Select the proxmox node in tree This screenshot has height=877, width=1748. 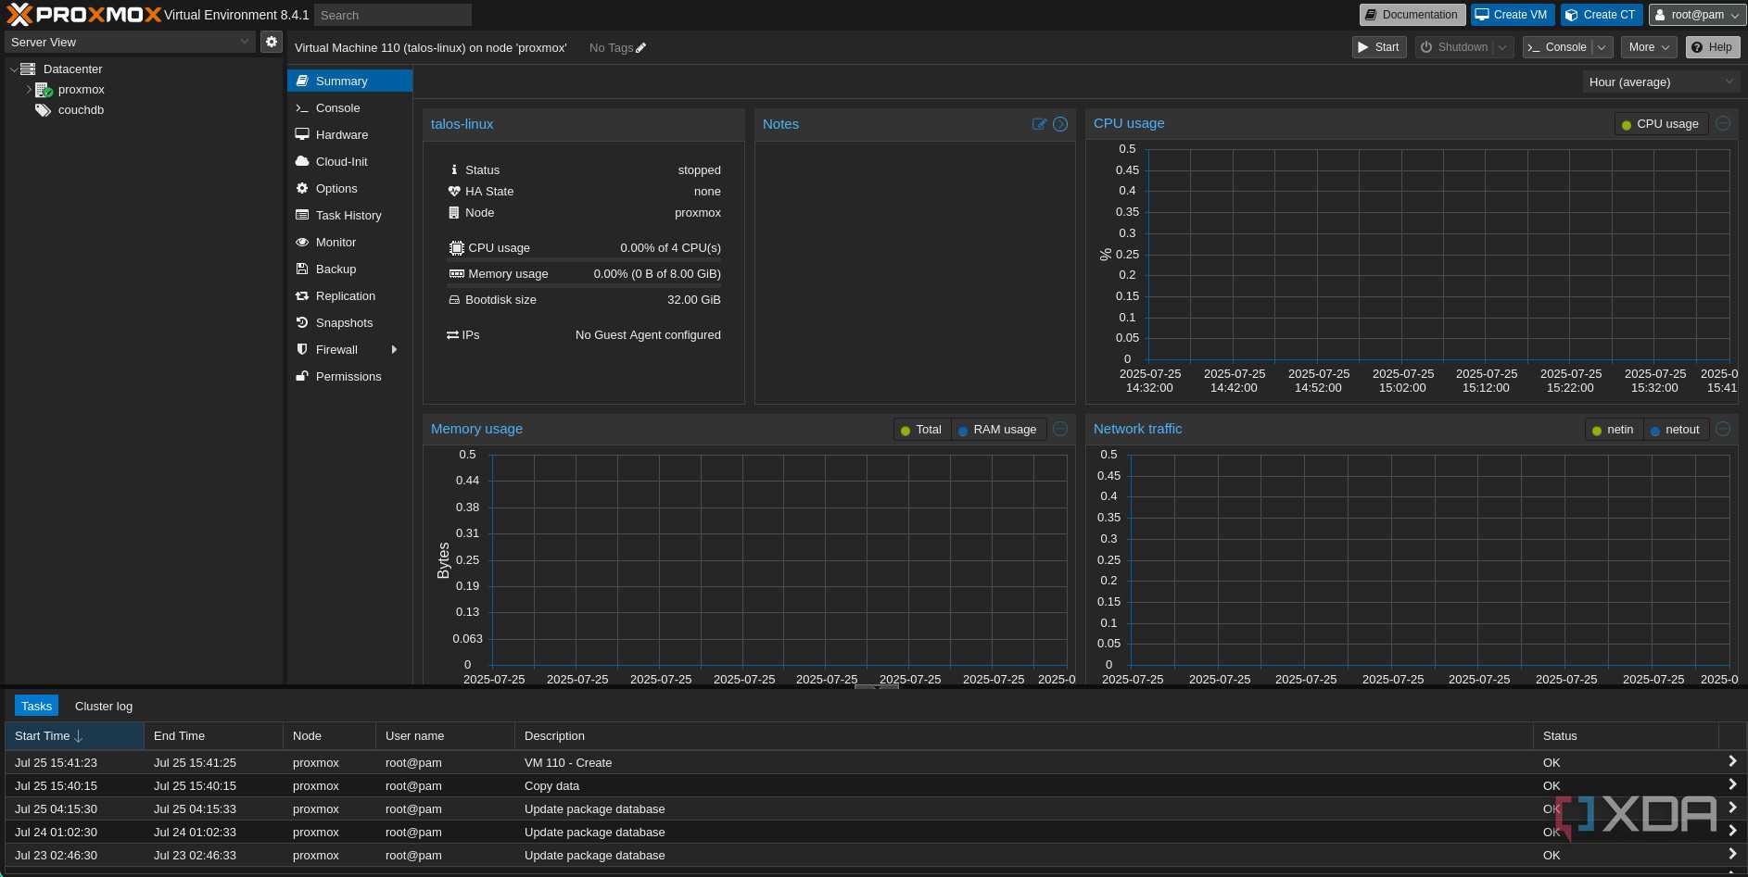pyautogui.click(x=82, y=90)
